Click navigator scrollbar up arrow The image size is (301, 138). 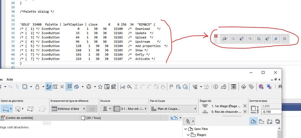click(280, 129)
